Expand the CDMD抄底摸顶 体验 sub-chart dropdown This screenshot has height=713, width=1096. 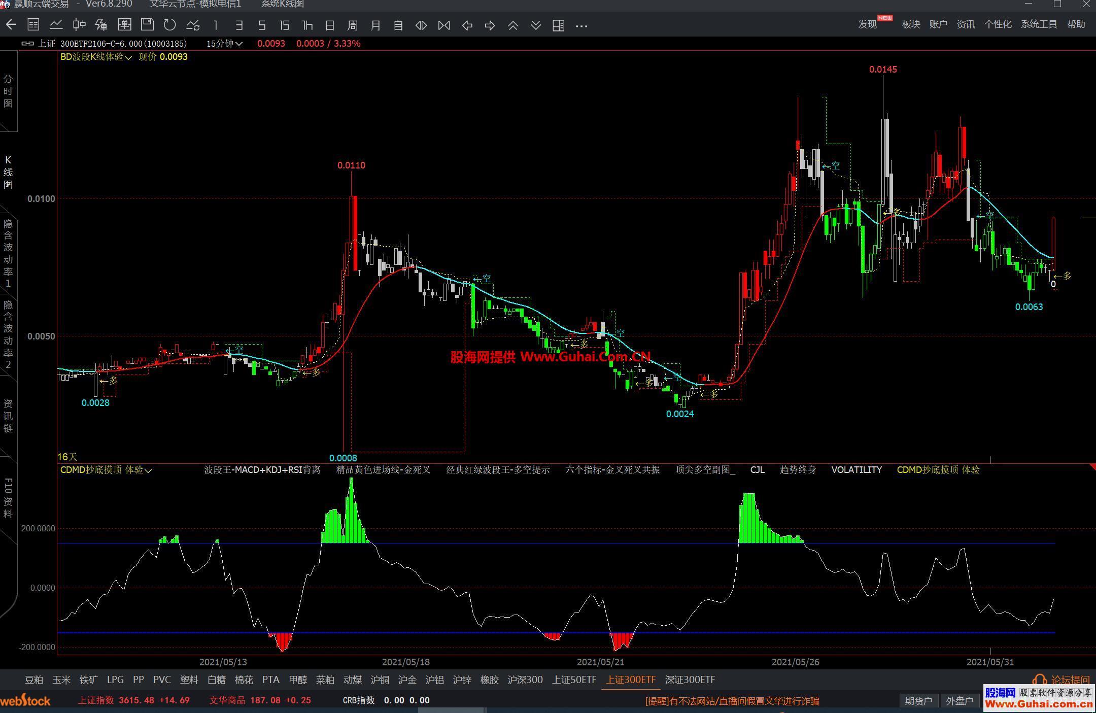pyautogui.click(x=106, y=470)
